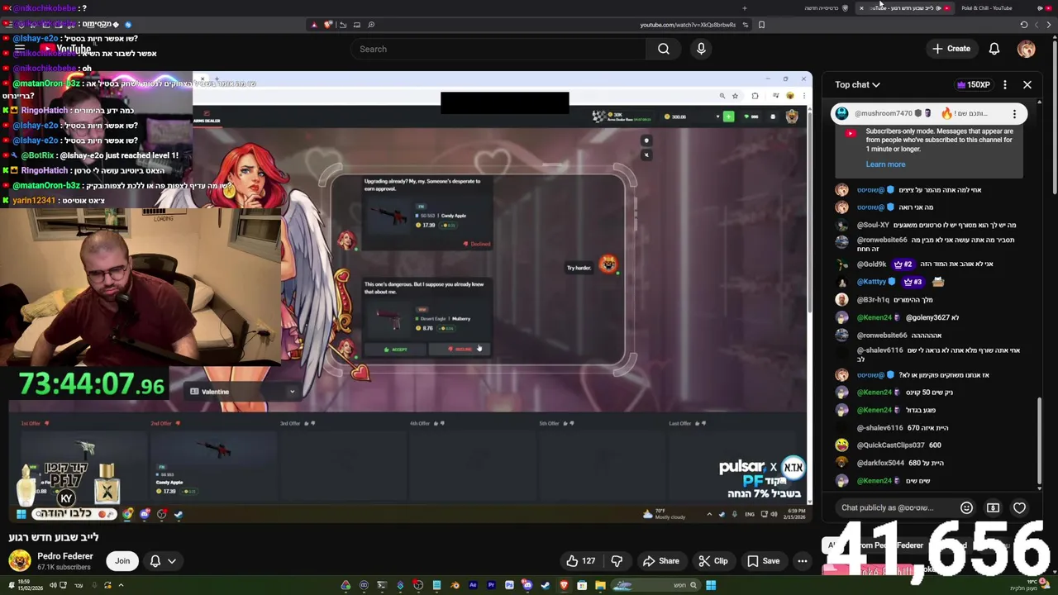The width and height of the screenshot is (1058, 595).
Task: Open Adobe After Effects on the taskbar
Action: coord(473,586)
